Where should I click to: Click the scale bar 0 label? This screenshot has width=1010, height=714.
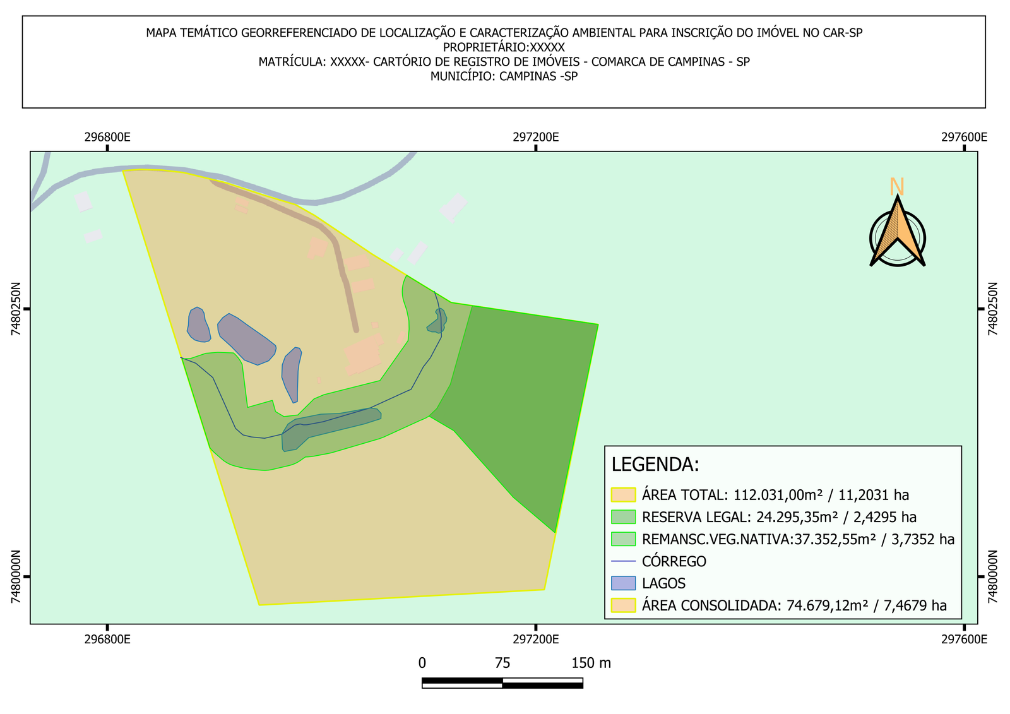tap(422, 663)
